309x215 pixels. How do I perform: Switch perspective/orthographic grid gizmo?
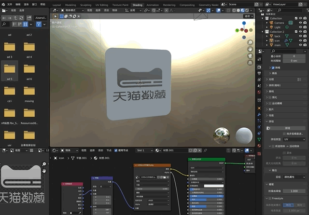coord(250,63)
